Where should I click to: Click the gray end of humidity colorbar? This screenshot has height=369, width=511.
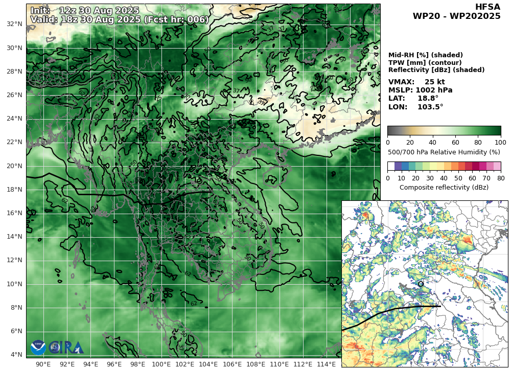392,130
